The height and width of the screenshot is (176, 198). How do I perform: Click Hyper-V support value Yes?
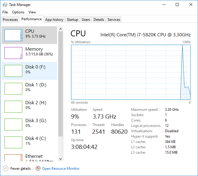pyautogui.click(x=167, y=136)
